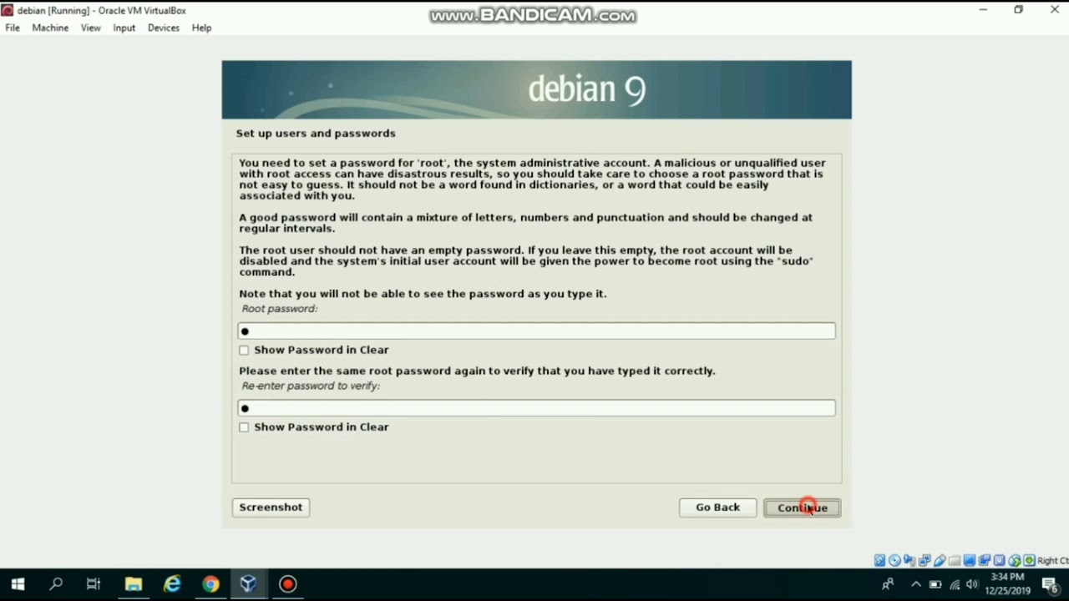
Task: Click the Go Back button
Action: click(717, 508)
